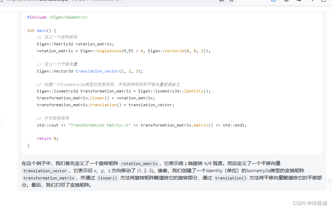The height and width of the screenshot is (209, 332).
Task: Click the final sentence '最后，我们打印了变换矩阵。'
Action: pos(62,185)
